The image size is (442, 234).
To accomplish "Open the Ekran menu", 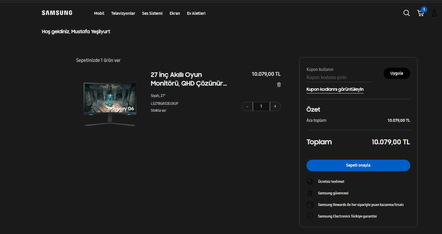I will point(175,13).
